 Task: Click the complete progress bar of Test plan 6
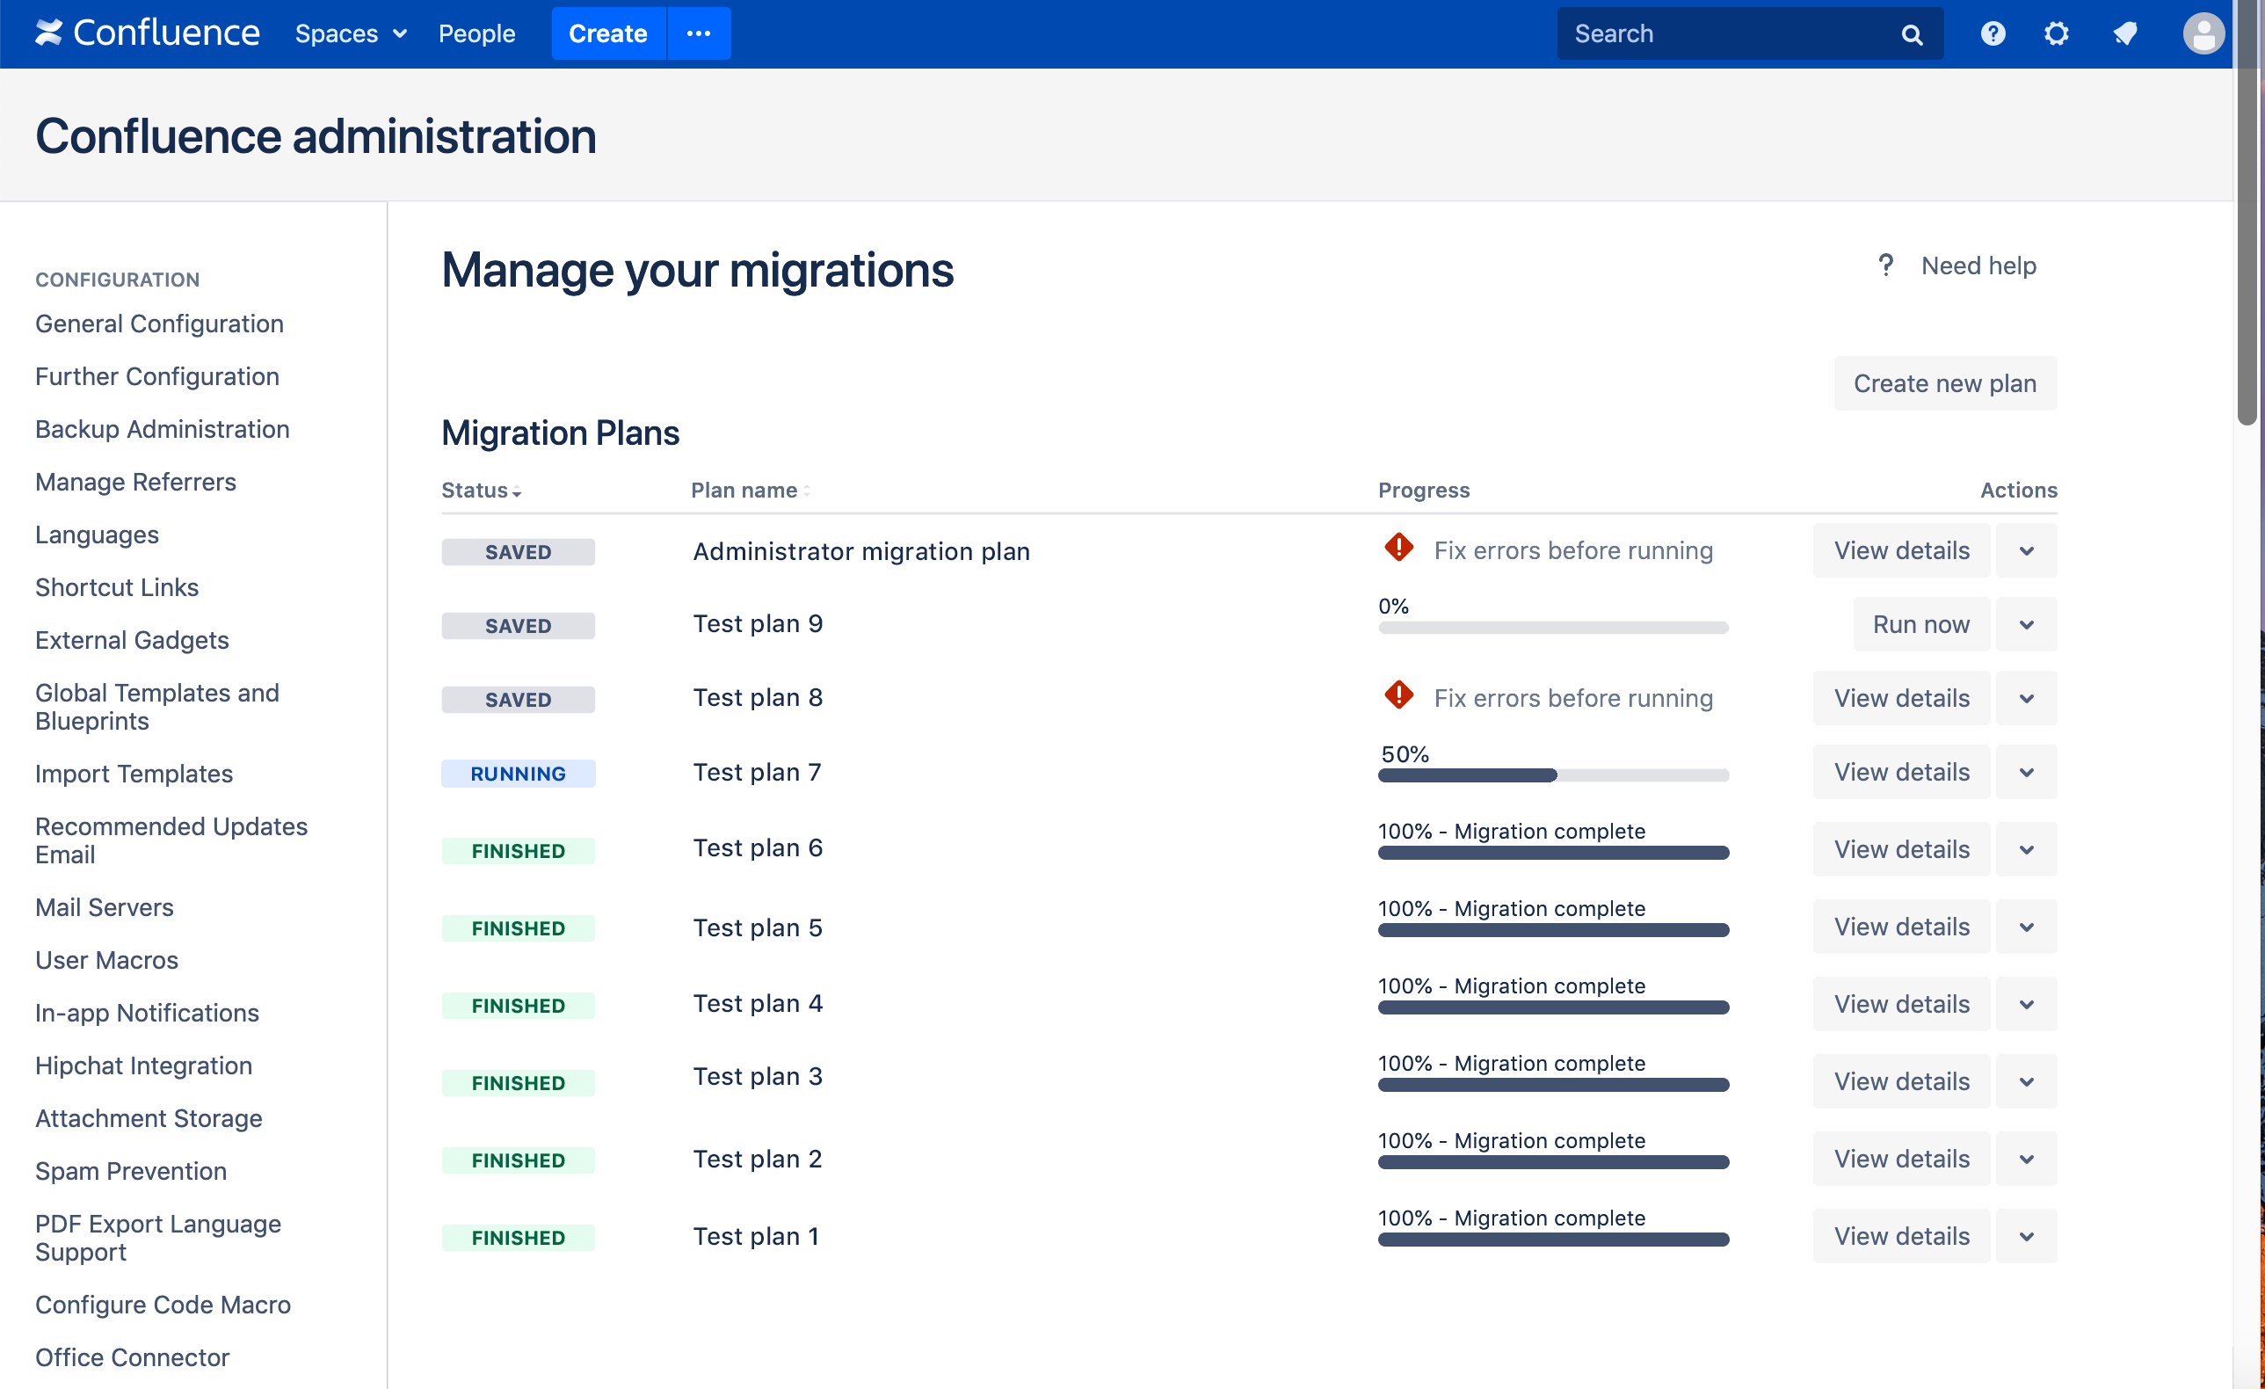click(x=1552, y=853)
